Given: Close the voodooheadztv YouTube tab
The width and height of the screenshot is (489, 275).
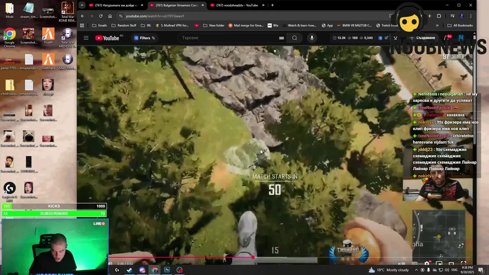Looking at the screenshot, I should point(263,5).
